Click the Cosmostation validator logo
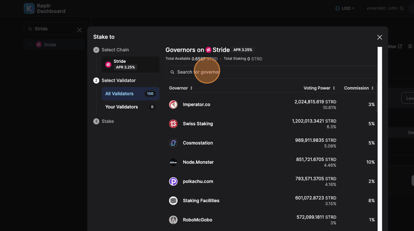414x231 pixels. tap(173, 143)
